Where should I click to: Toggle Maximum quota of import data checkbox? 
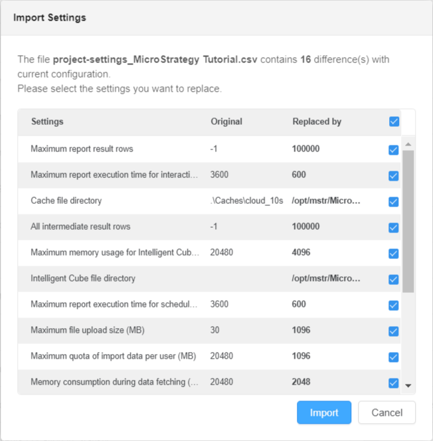[393, 357]
